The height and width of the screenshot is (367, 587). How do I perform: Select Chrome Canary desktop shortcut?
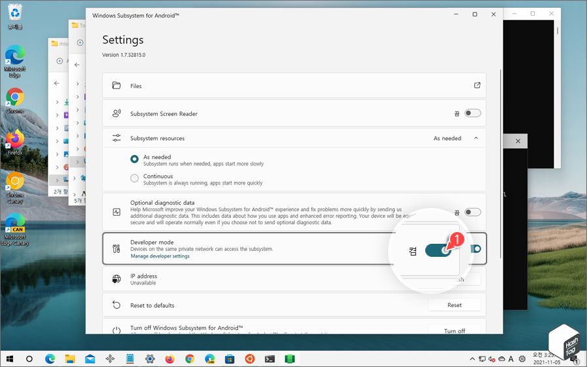(x=15, y=188)
